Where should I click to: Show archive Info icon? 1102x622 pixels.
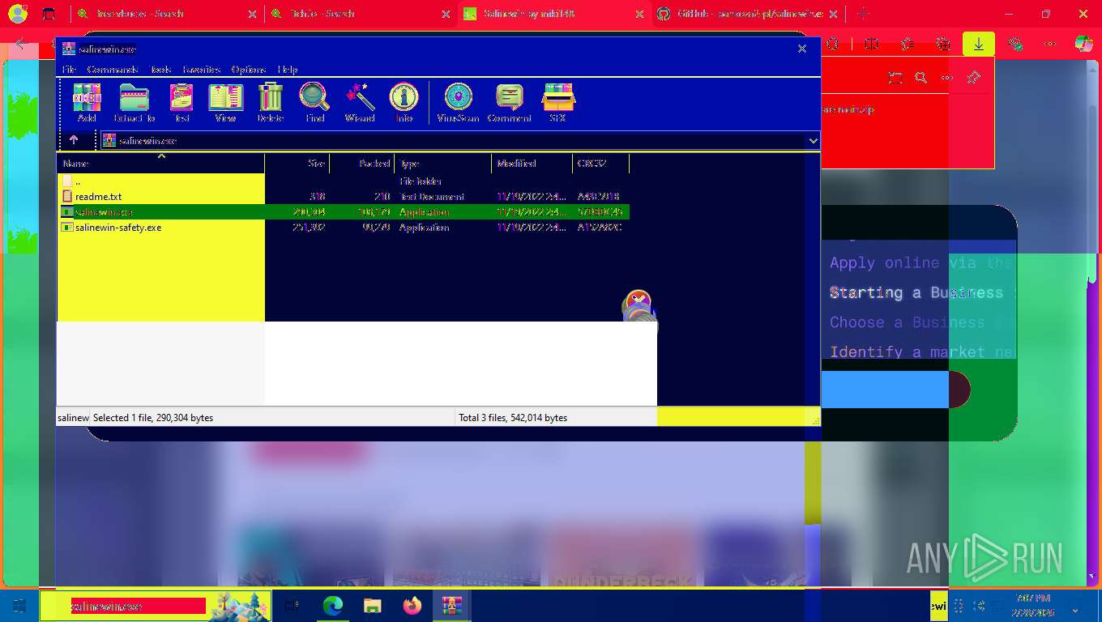[404, 102]
